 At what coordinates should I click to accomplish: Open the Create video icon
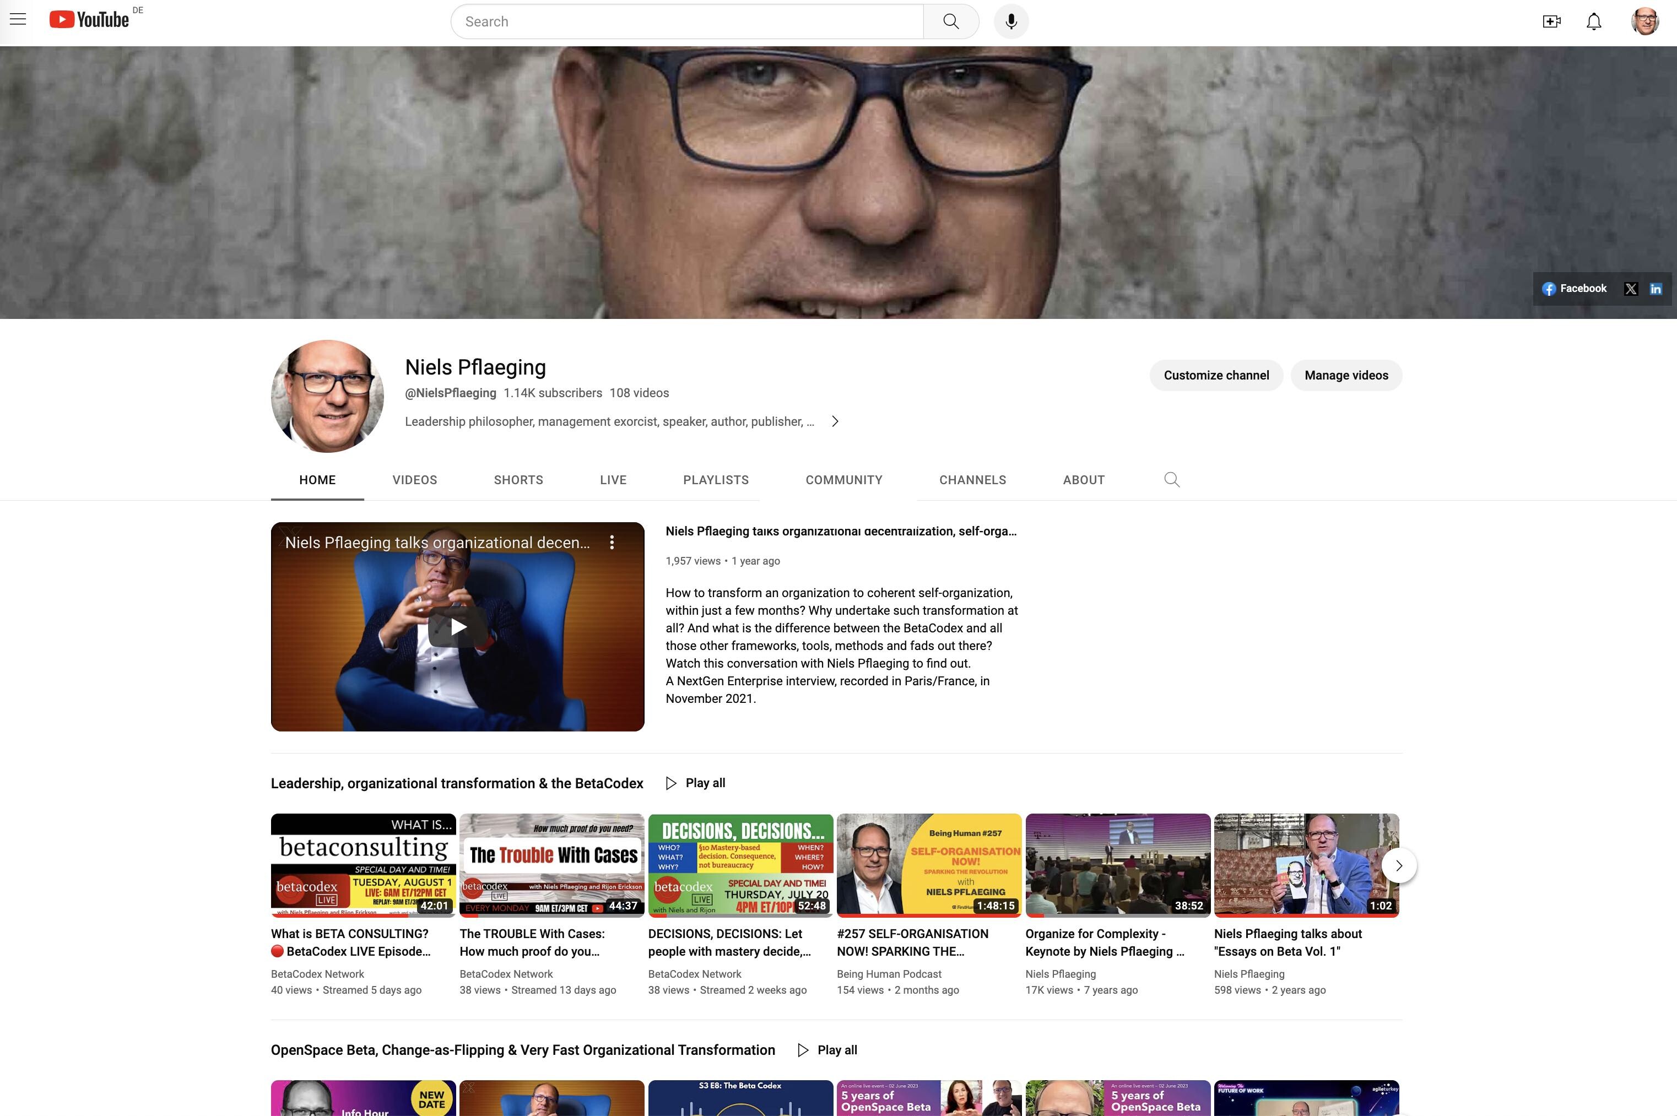point(1552,21)
